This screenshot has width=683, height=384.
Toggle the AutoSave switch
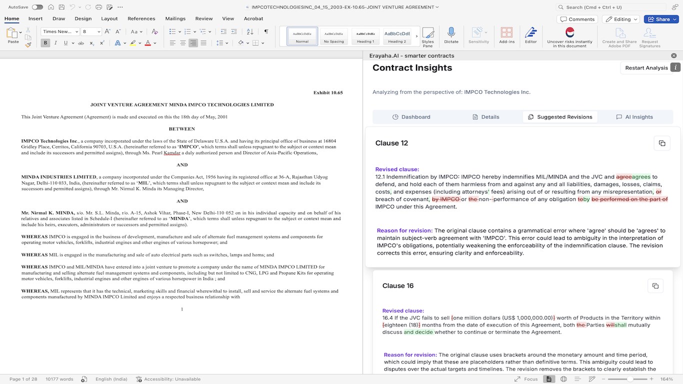coord(37,7)
